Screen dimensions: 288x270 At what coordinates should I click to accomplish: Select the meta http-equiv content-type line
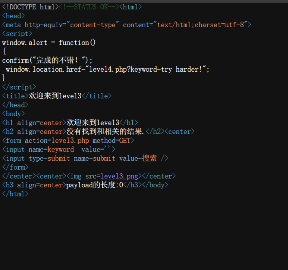tap(127, 25)
